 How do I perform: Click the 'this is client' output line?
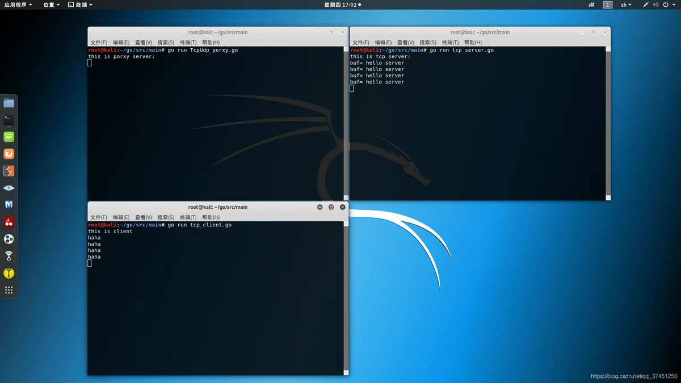(110, 232)
